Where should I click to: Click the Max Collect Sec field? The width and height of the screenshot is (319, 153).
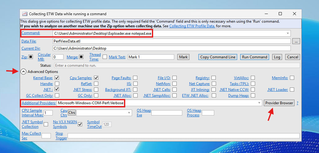[x=46, y=136]
